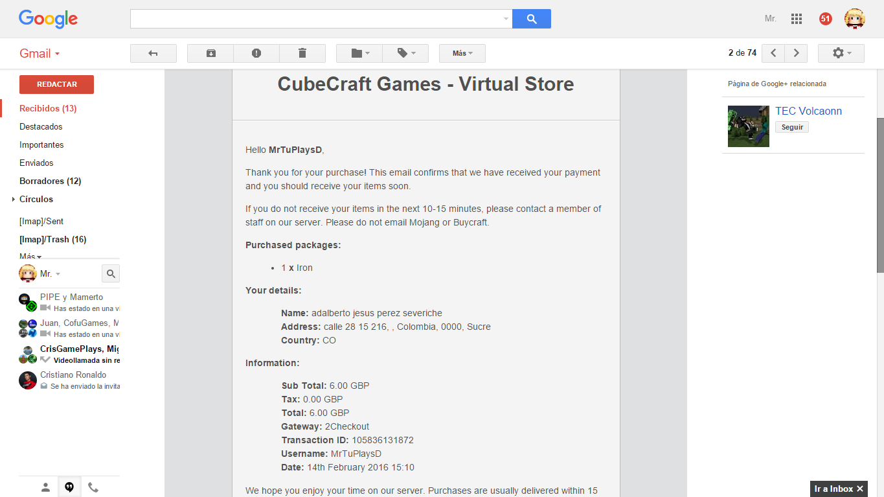This screenshot has height=497, width=884.
Task: Click the blue search button
Action: 532,19
